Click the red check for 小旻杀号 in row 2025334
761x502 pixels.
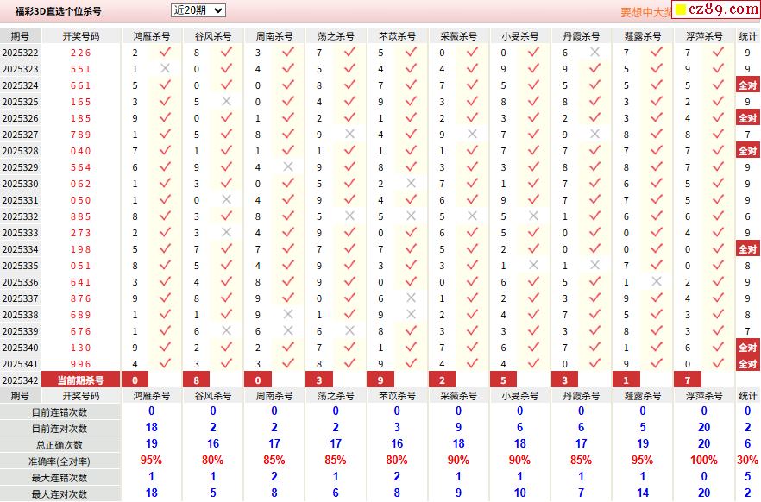[533, 248]
